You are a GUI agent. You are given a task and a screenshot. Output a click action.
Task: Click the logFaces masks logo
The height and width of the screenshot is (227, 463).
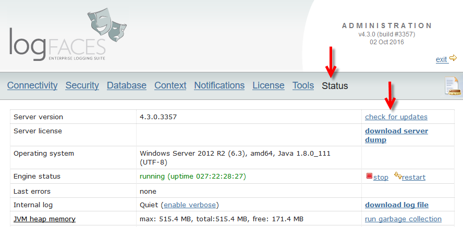pyautogui.click(x=107, y=26)
